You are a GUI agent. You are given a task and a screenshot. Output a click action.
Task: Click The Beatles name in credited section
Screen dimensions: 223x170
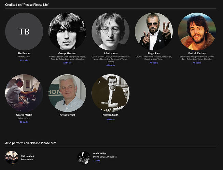(24, 53)
